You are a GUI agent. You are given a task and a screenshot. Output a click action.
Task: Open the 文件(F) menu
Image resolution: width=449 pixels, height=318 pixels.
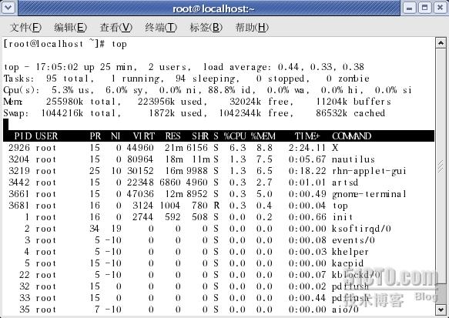[x=25, y=28]
